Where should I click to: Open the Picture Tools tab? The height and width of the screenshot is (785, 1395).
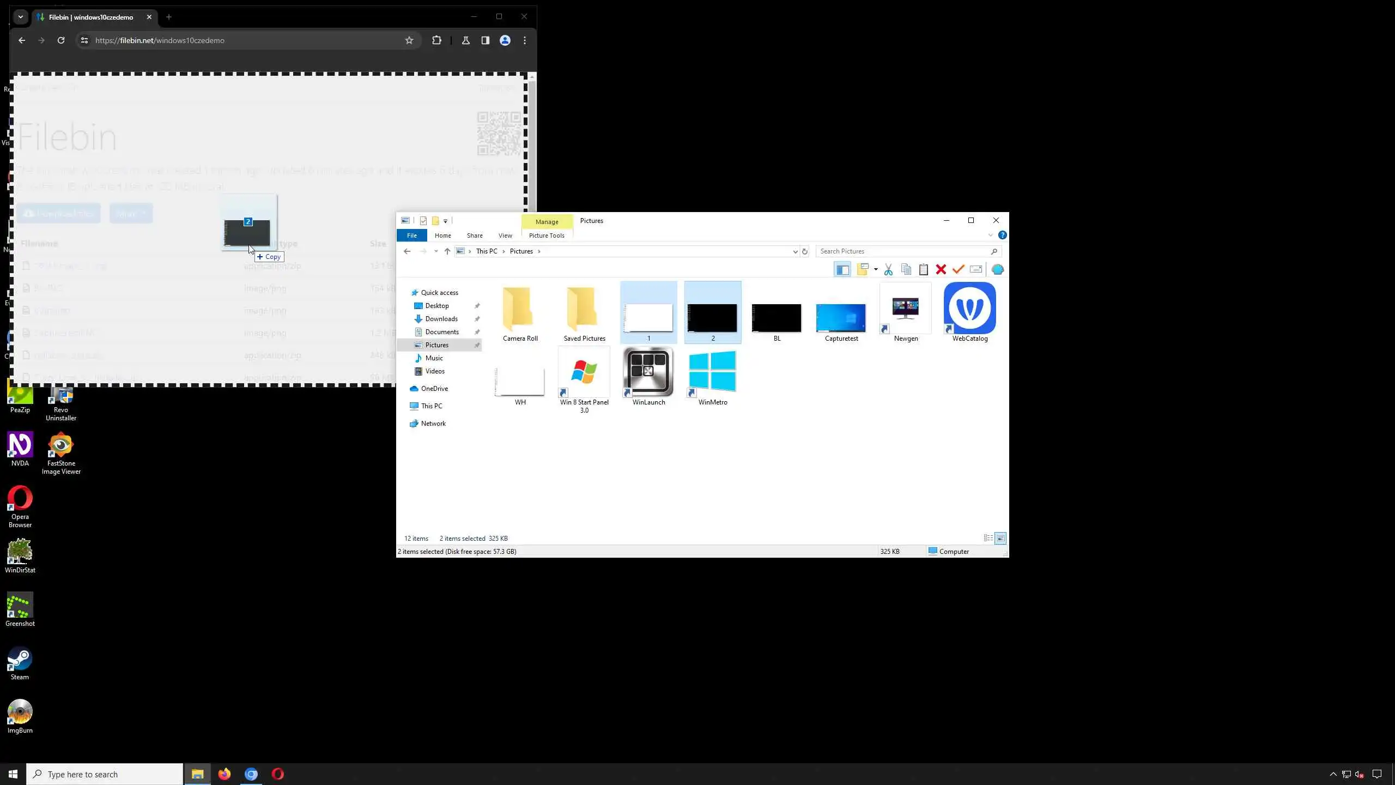pos(546,235)
